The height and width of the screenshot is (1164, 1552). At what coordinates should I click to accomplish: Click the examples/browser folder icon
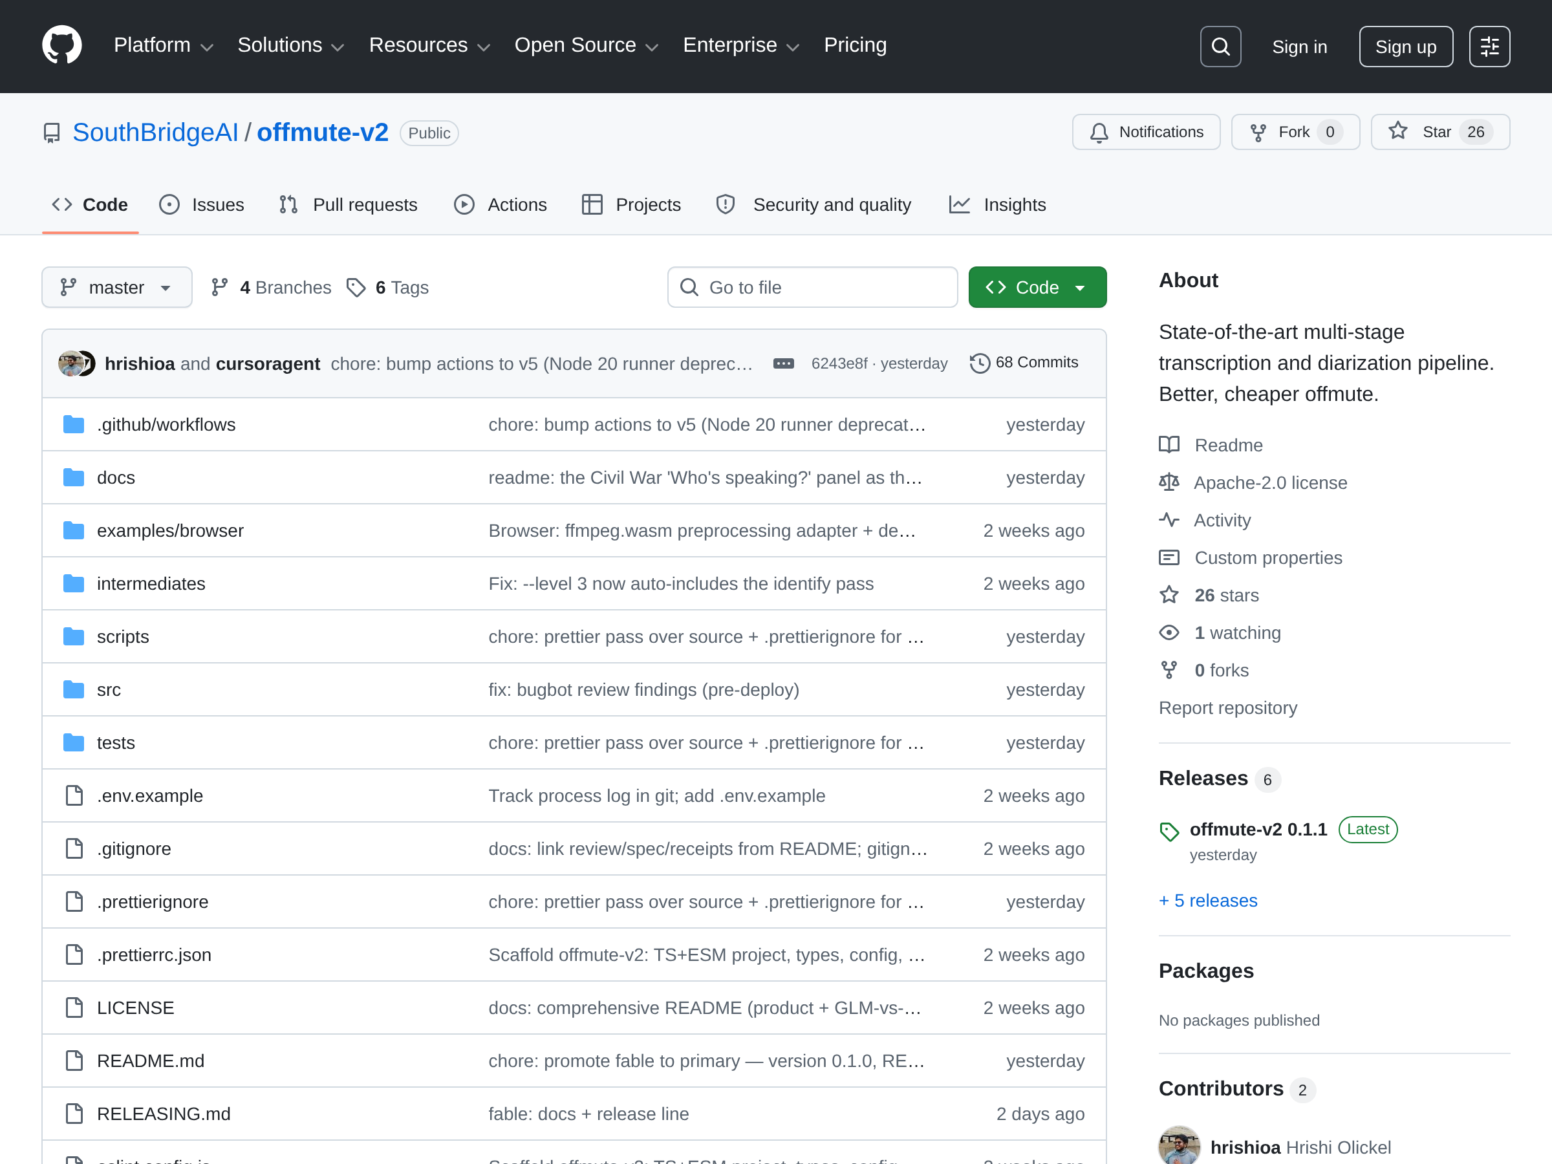[x=74, y=530]
